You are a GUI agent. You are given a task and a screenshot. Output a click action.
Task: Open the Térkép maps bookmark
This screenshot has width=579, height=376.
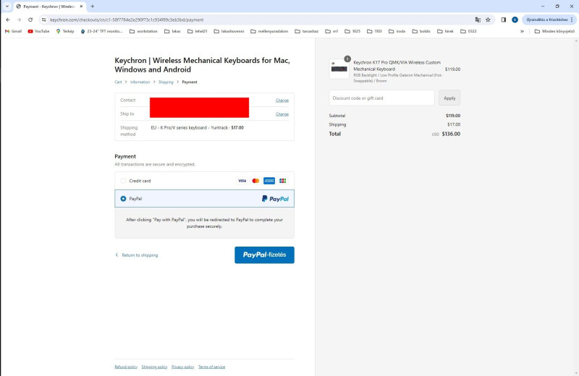point(65,31)
